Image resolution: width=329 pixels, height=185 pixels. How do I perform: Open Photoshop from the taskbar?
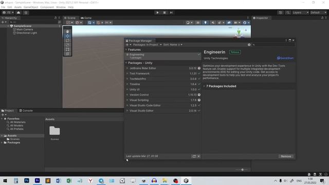pos(27,180)
